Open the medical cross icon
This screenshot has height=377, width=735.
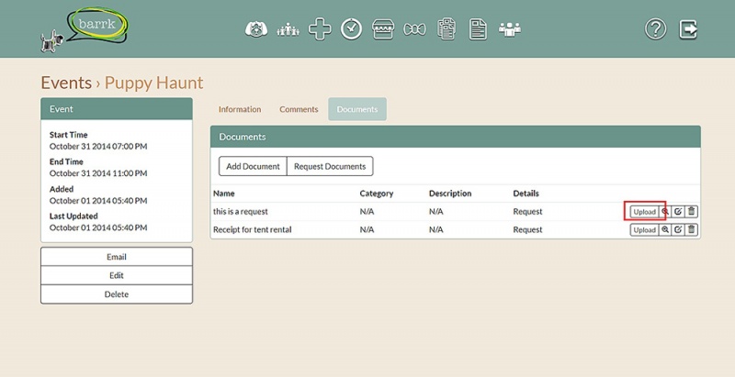pos(320,29)
